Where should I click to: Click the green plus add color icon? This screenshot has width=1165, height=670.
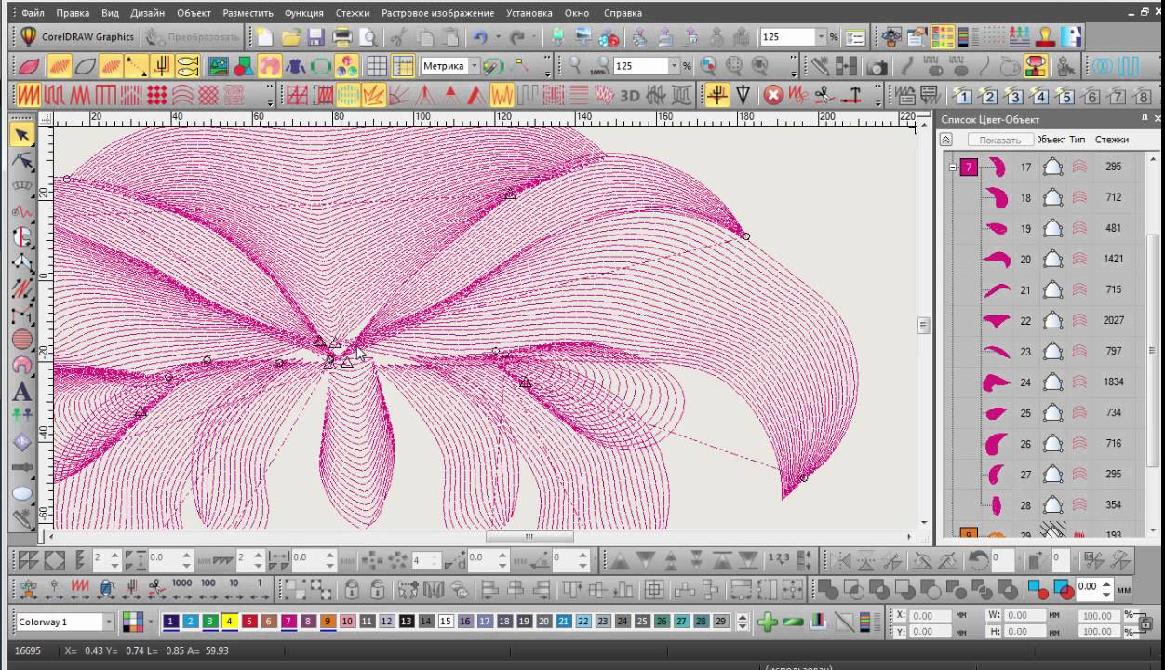coord(767,622)
